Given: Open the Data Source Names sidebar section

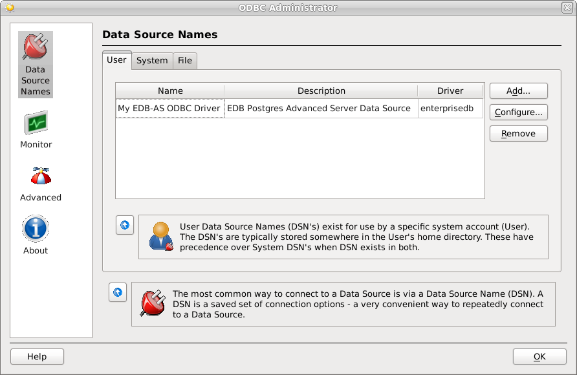Looking at the screenshot, I should 36,65.
